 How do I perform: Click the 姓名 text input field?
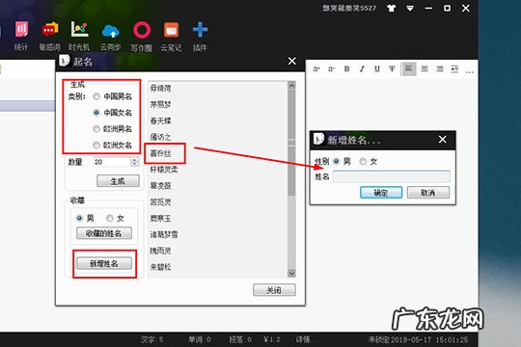[x=392, y=176]
